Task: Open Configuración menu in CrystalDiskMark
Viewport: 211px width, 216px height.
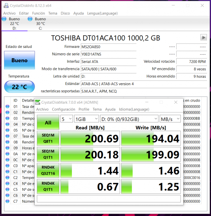Action: pos(64,109)
